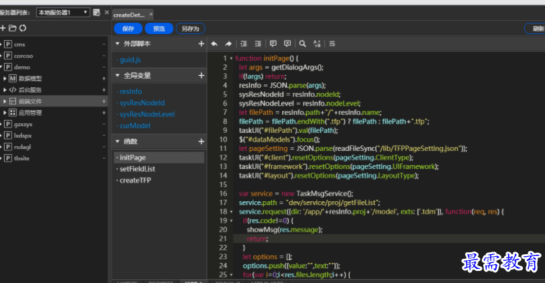Click plus icon on 前端文件 row
The height and width of the screenshot is (283, 545).
pos(103,101)
